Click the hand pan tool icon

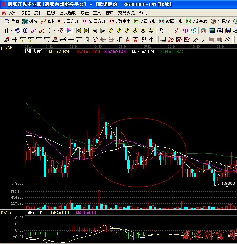coord(161,30)
